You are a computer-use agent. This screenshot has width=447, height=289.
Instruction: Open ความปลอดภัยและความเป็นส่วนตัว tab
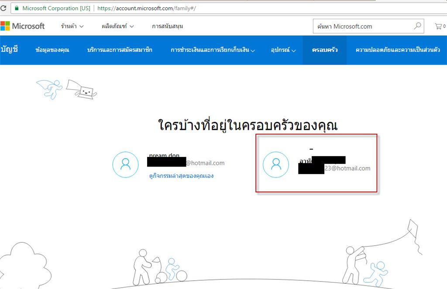pos(398,50)
